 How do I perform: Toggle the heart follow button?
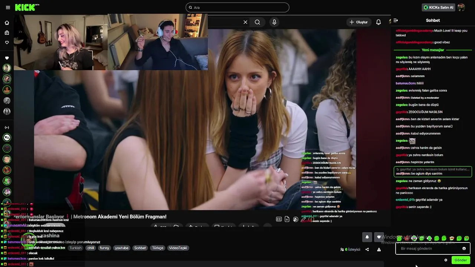pos(379,237)
